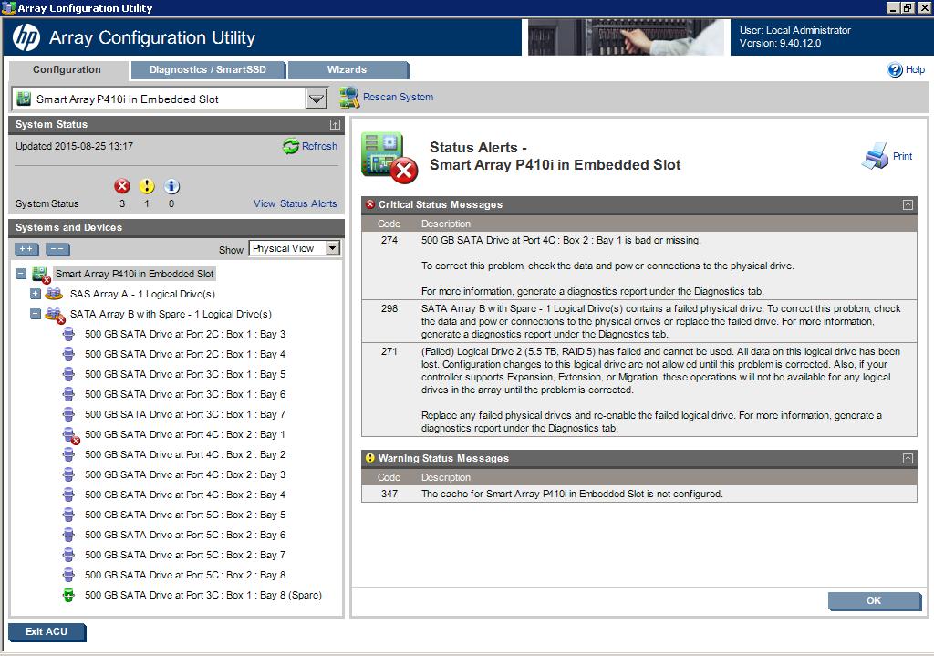
Task: Open the Wizards tab
Action: tap(347, 70)
